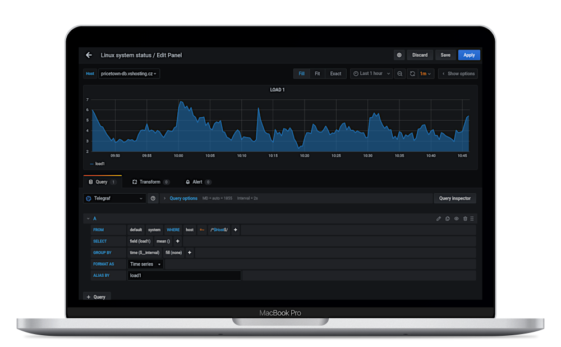The width and height of the screenshot is (561, 347).
Task: Collapse query A with its chevron
Action: pyautogui.click(x=88, y=218)
